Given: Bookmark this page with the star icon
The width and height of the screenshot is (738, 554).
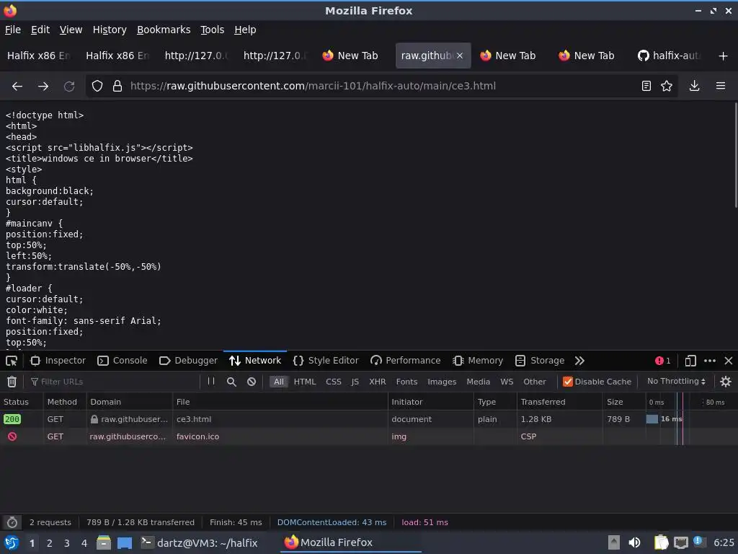Looking at the screenshot, I should [x=667, y=86].
